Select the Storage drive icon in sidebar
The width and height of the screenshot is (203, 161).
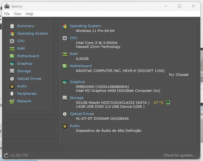pyautogui.click(x=12, y=71)
